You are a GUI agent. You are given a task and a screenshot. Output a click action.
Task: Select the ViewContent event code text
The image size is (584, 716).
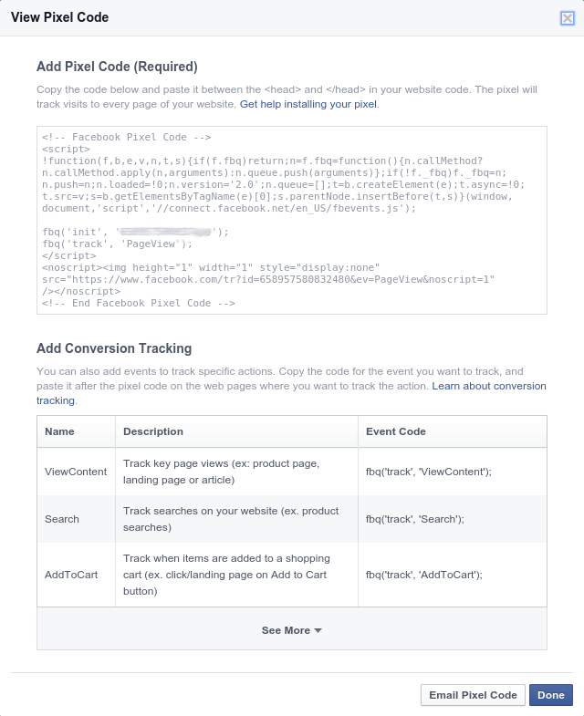tap(429, 472)
